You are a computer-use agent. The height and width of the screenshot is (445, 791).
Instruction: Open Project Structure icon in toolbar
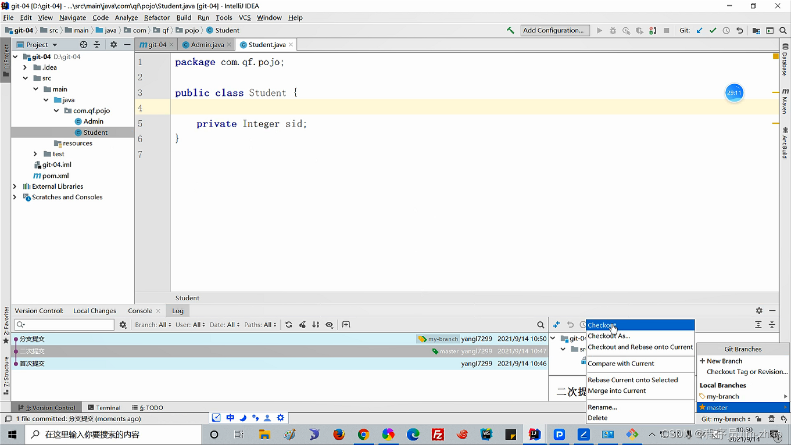pos(756,30)
